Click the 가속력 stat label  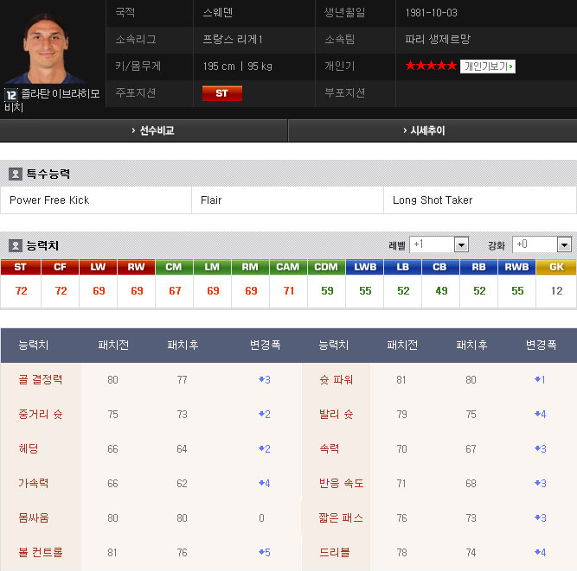pyautogui.click(x=34, y=483)
